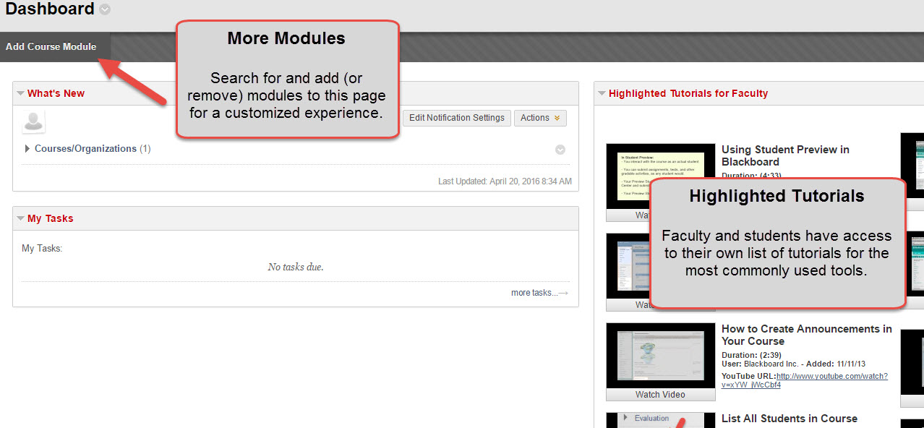Click the Last Updated April 20, 2016 text
Image resolution: width=924 pixels, height=428 pixels.
pyautogui.click(x=505, y=181)
